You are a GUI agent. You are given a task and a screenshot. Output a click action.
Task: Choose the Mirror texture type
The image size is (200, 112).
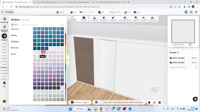pos(4,53)
